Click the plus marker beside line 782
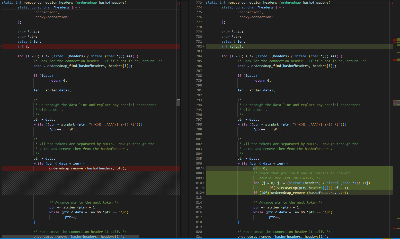 pyautogui.click(x=203, y=46)
